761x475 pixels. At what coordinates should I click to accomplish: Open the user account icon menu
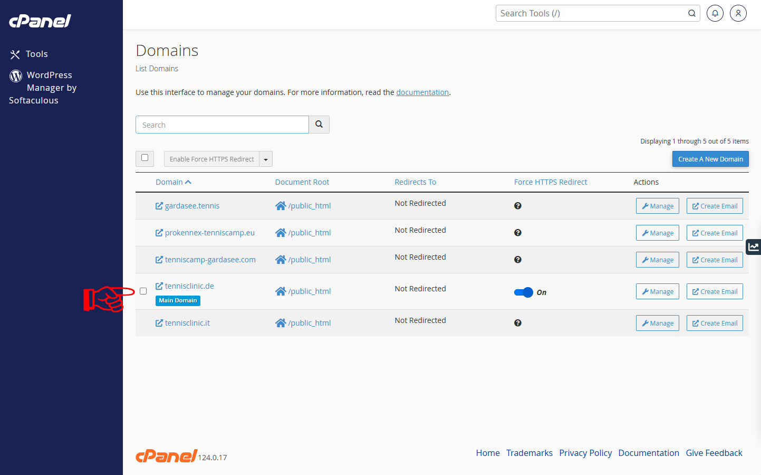coord(738,14)
